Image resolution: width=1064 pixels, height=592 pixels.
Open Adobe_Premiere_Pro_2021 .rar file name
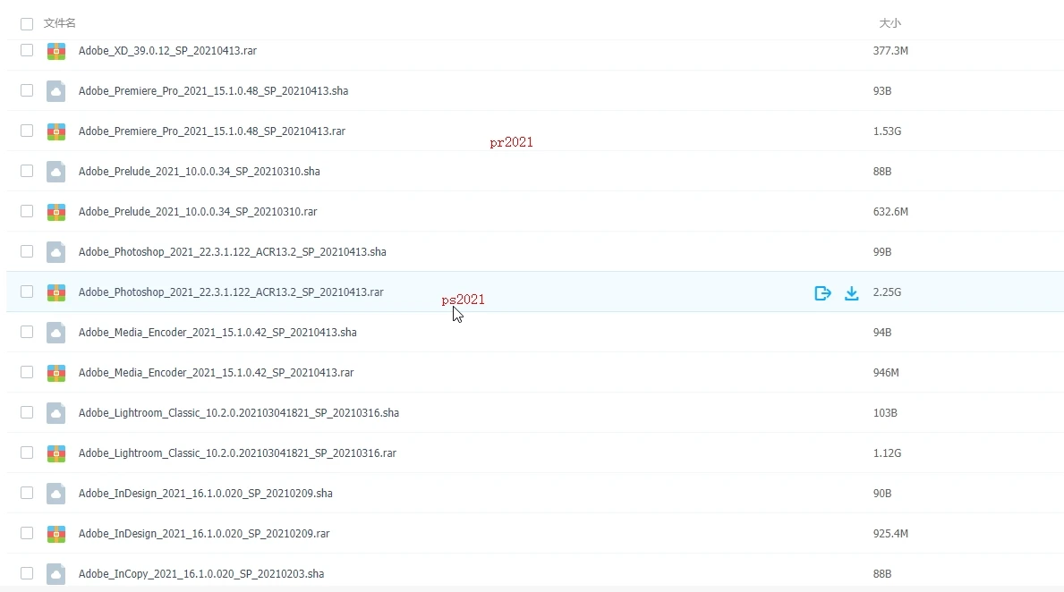pyautogui.click(x=212, y=131)
